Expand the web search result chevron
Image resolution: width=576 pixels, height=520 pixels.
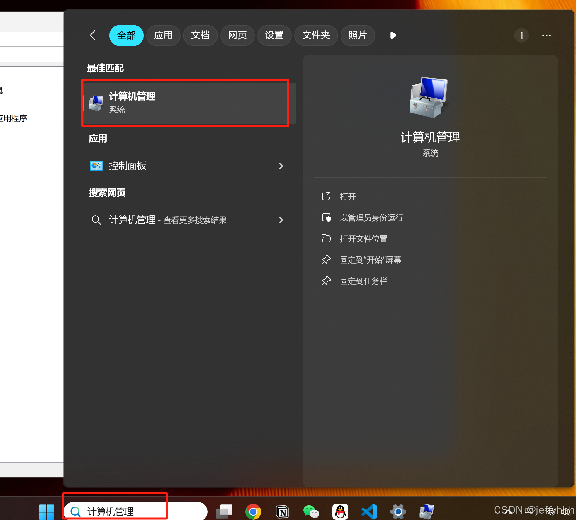coord(281,220)
